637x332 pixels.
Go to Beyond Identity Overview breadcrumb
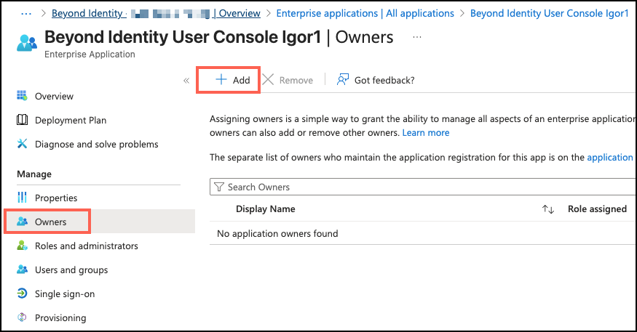(156, 13)
